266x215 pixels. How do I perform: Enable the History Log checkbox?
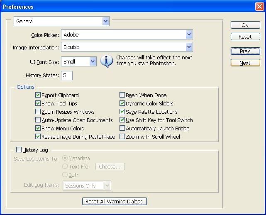coord(19,150)
